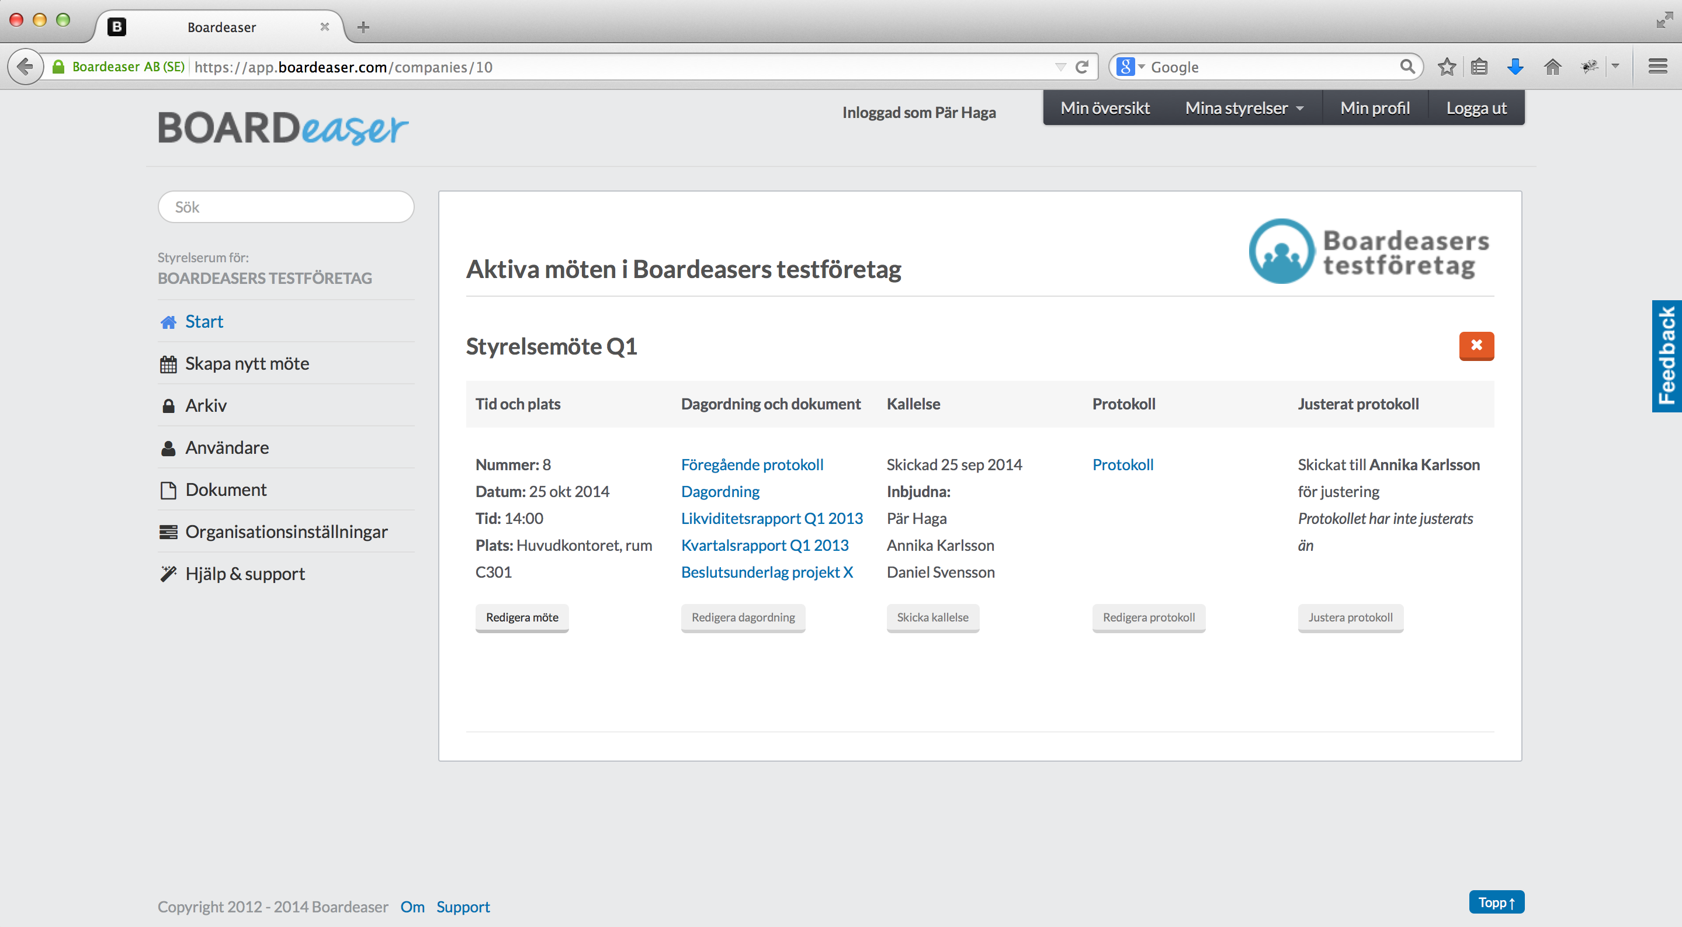1682x927 pixels.
Task: Delete Styrelsemöte Q1 with the red X button
Action: [1476, 345]
